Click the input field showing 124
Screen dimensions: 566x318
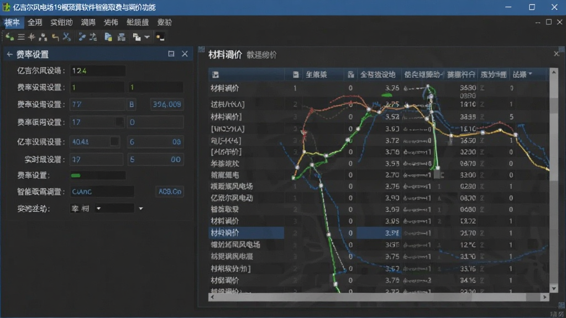pyautogui.click(x=97, y=71)
